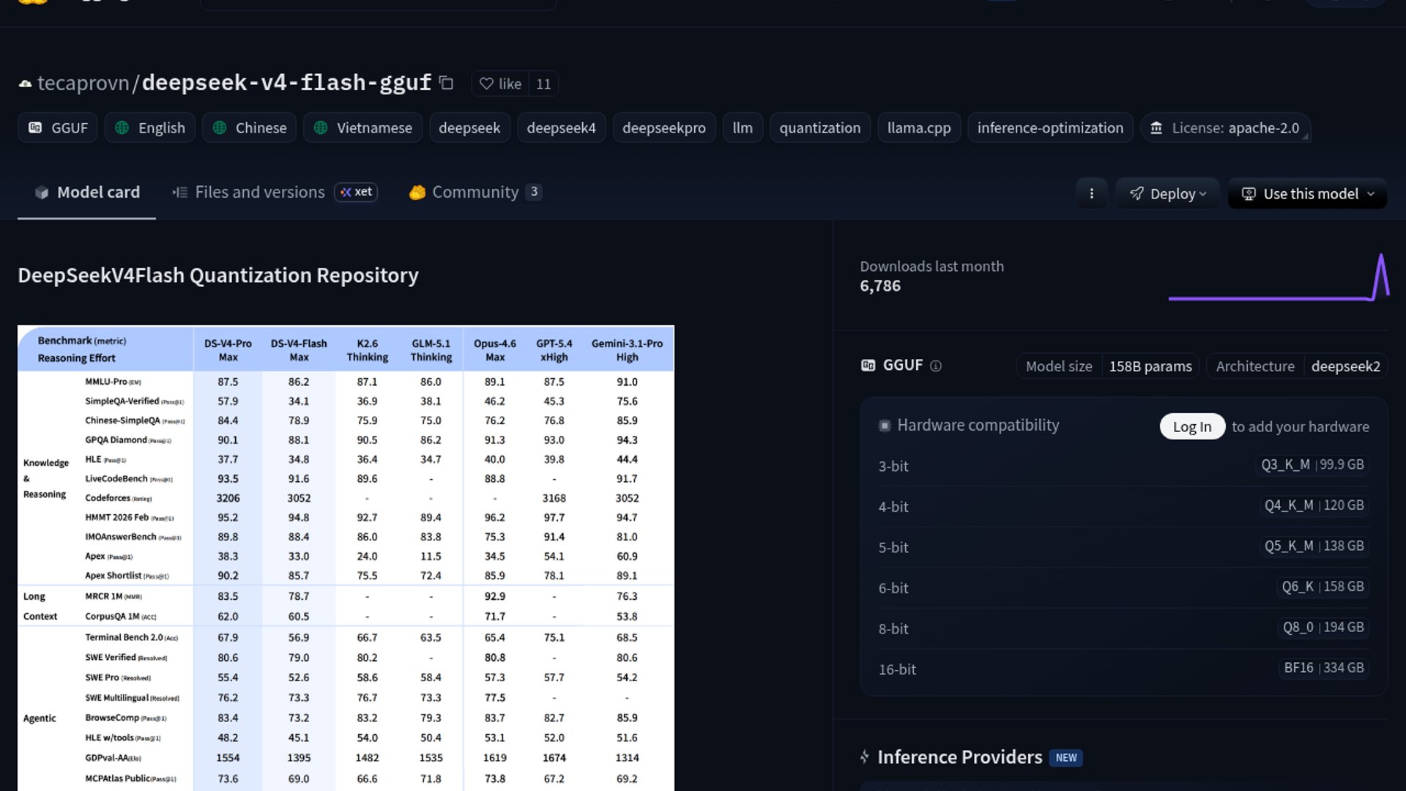Open the Use this model dropdown

click(x=1307, y=194)
